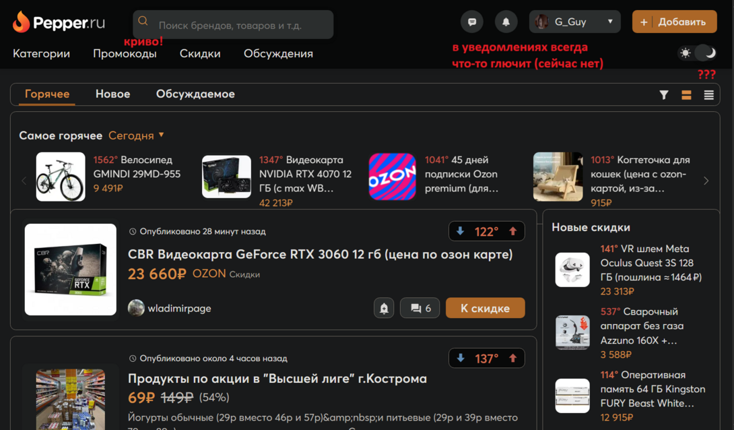Open the Обсуждения section
Screen dimensions: 734x430
(278, 53)
